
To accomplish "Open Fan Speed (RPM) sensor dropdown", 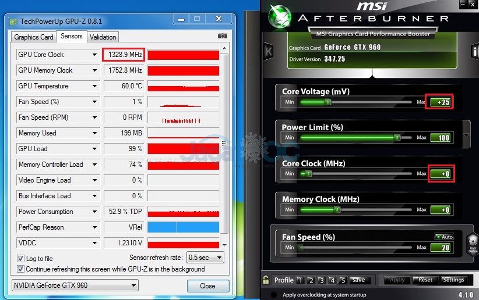I will pyautogui.click(x=95, y=117).
